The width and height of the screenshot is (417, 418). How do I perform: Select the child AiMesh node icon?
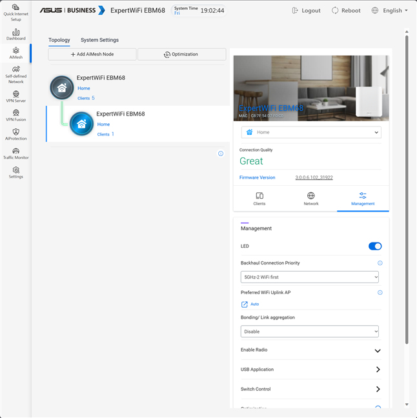(81, 124)
